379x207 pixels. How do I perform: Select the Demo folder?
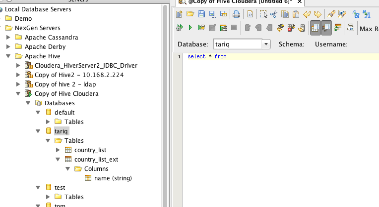23,19
